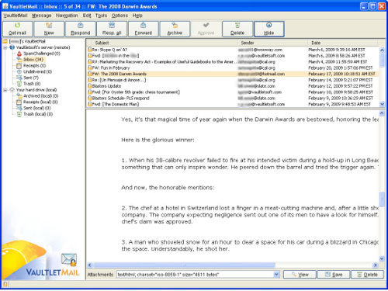This screenshot has width=388, height=291.
Task: Select the root VaultletMail account node
Action: pyautogui.click(x=27, y=41)
